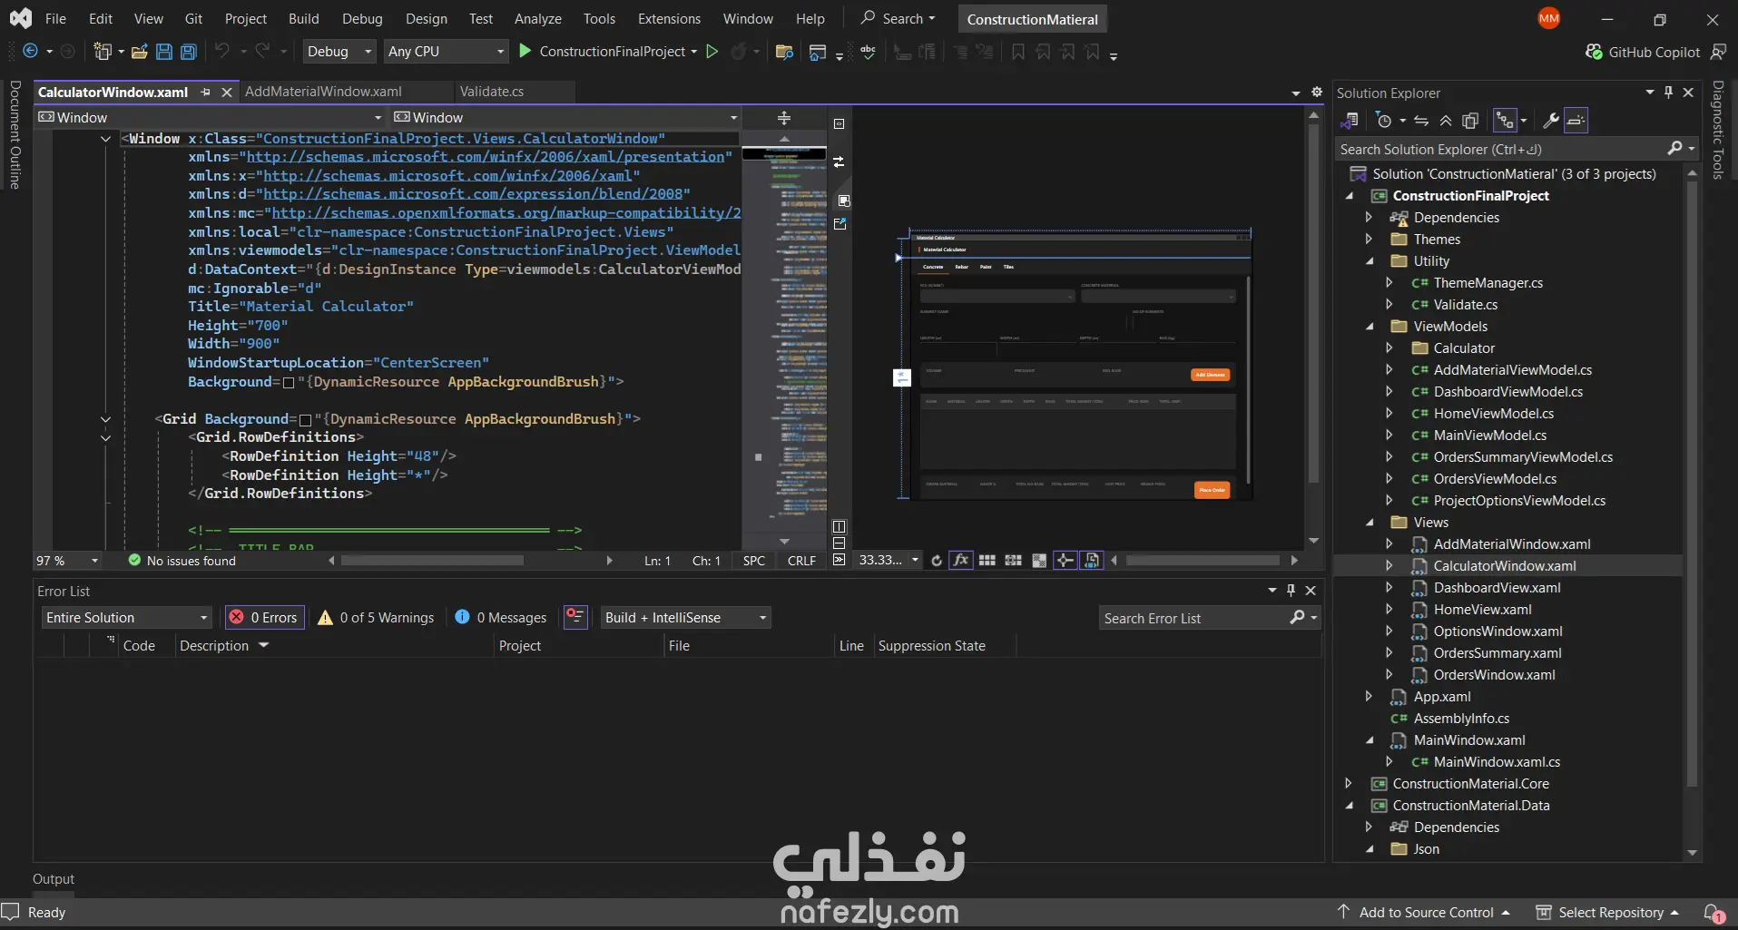Screen dimensions: 1738x930
Task: Click the Save file icon
Action: (x=164, y=52)
